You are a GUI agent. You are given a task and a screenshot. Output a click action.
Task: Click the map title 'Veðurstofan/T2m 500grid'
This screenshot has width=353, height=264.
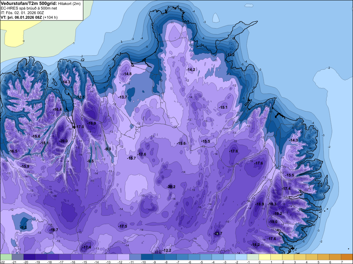coord(29,4)
